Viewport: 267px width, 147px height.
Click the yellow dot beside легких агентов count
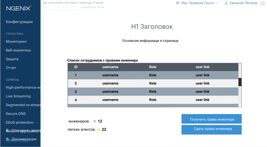[x=99, y=129]
